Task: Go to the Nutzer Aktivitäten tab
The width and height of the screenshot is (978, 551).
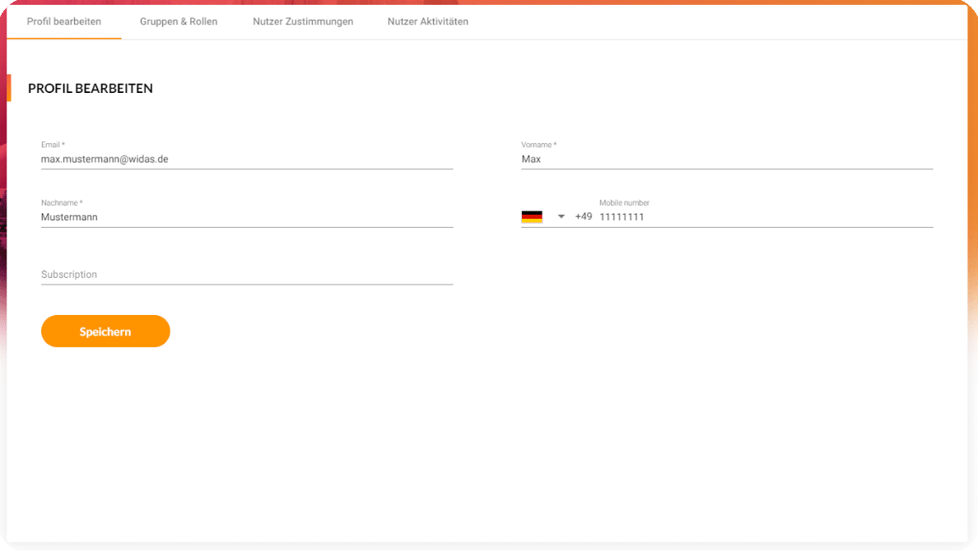Action: [x=428, y=21]
